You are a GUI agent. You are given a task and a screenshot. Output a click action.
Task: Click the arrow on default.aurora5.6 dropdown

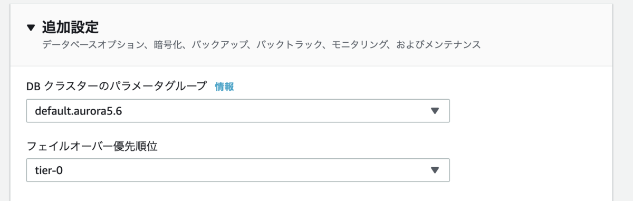pyautogui.click(x=435, y=111)
